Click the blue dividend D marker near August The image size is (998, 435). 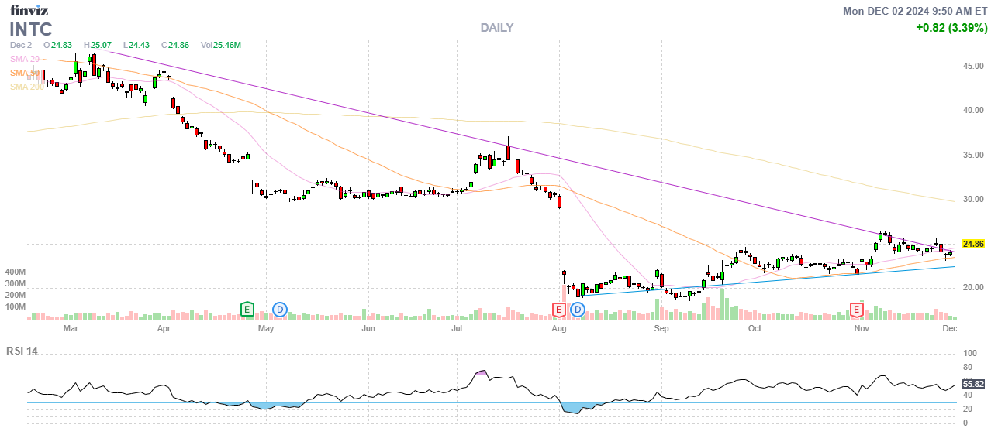click(578, 310)
